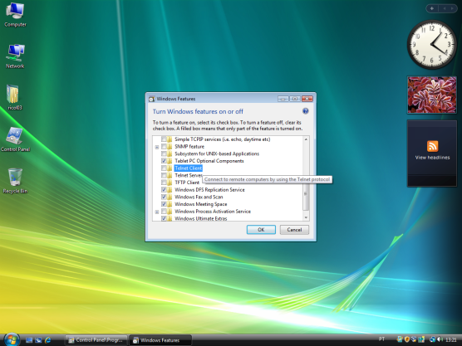Viewport: 462px width, 346px height.
Task: Check Subsystem for UNIX-based Applications checkbox
Action: click(164, 154)
